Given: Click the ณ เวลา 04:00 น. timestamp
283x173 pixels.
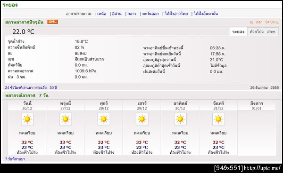Looking at the screenshot, I should click(x=264, y=22).
